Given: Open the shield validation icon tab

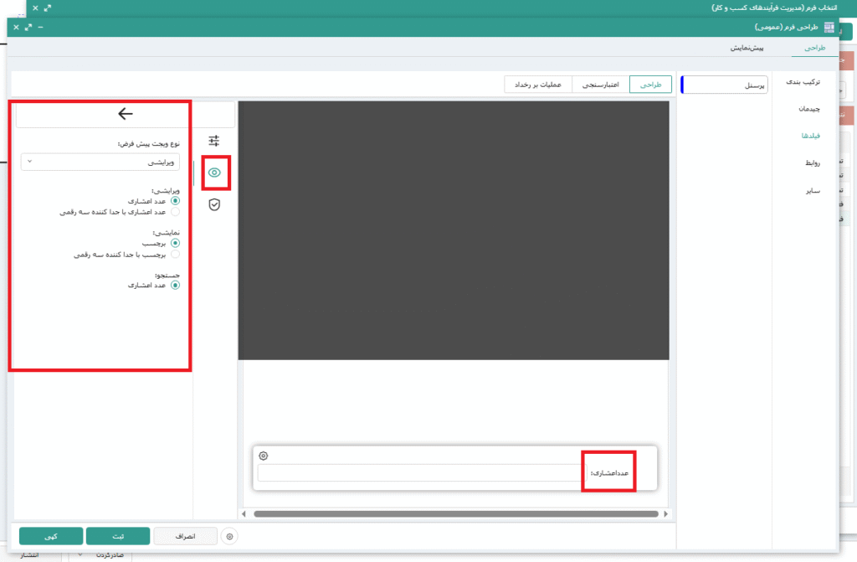Looking at the screenshot, I should tap(214, 204).
